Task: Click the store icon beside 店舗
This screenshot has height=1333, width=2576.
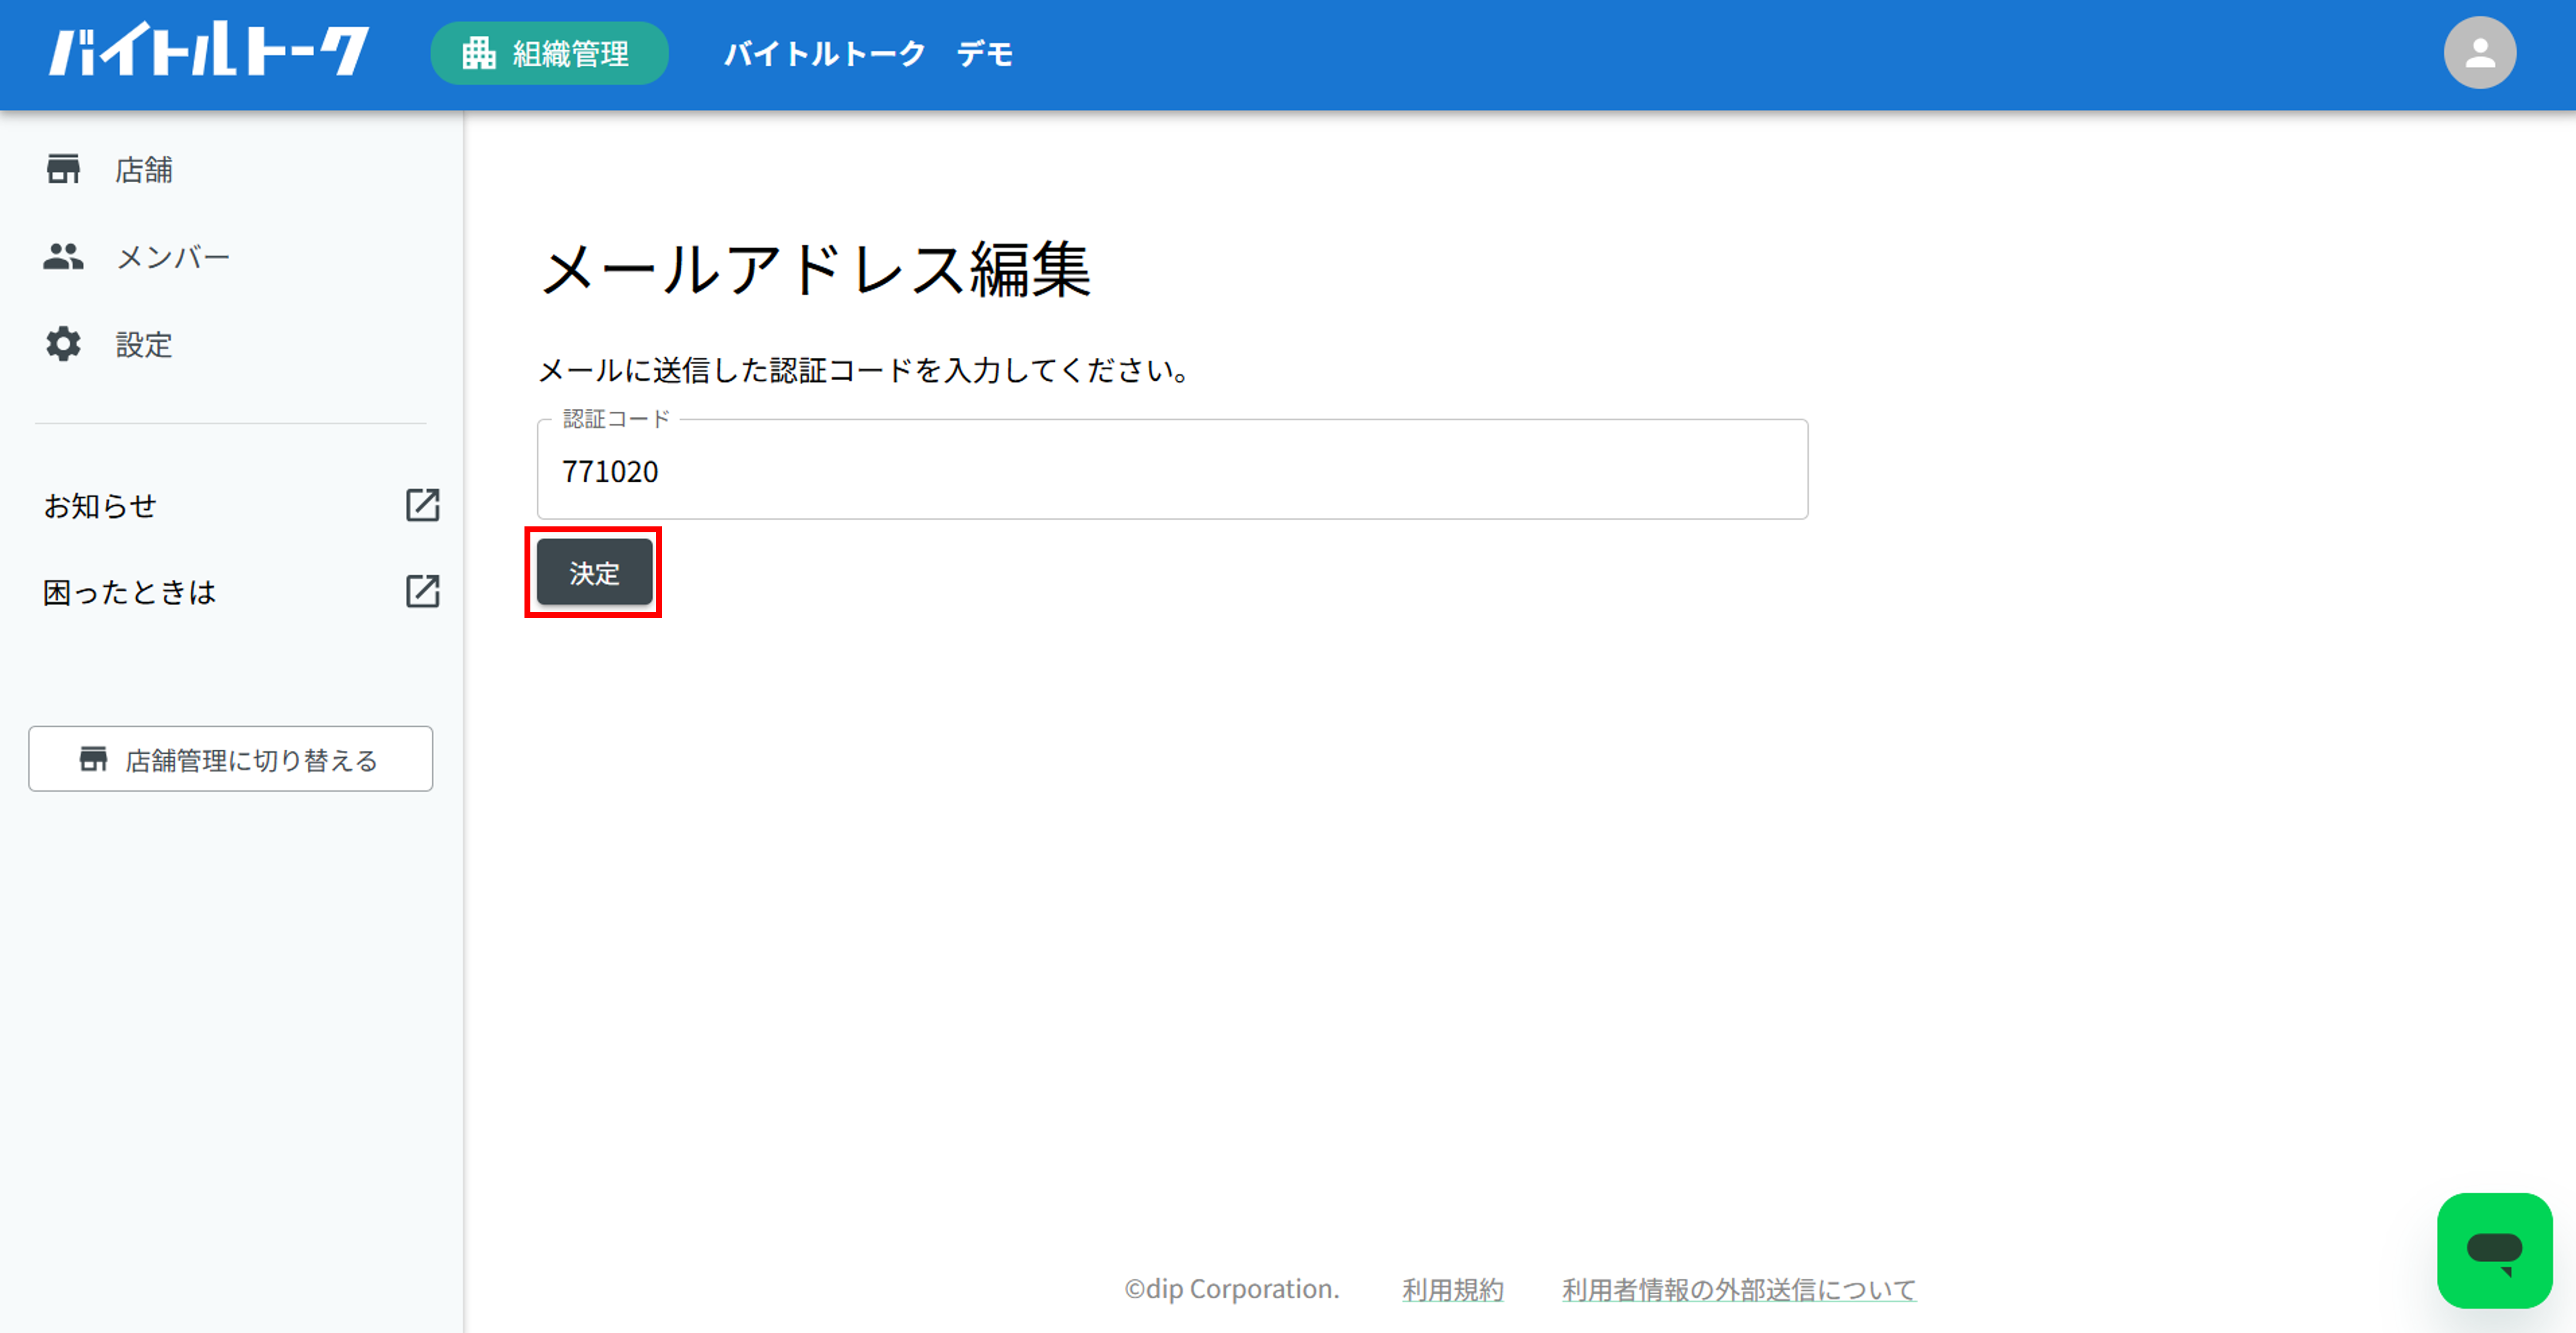Action: coord(63,170)
